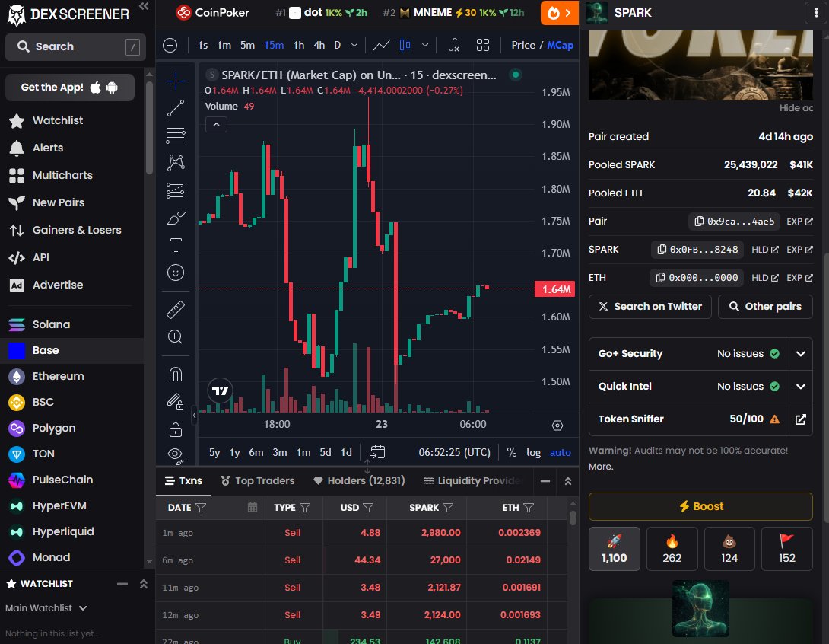The height and width of the screenshot is (644, 829).
Task: Toggle auto scale on chart
Action: click(561, 452)
